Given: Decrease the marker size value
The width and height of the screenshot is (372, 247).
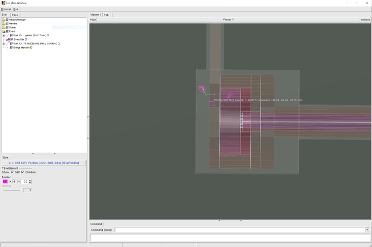Looking at the screenshot, I should point(30,183).
